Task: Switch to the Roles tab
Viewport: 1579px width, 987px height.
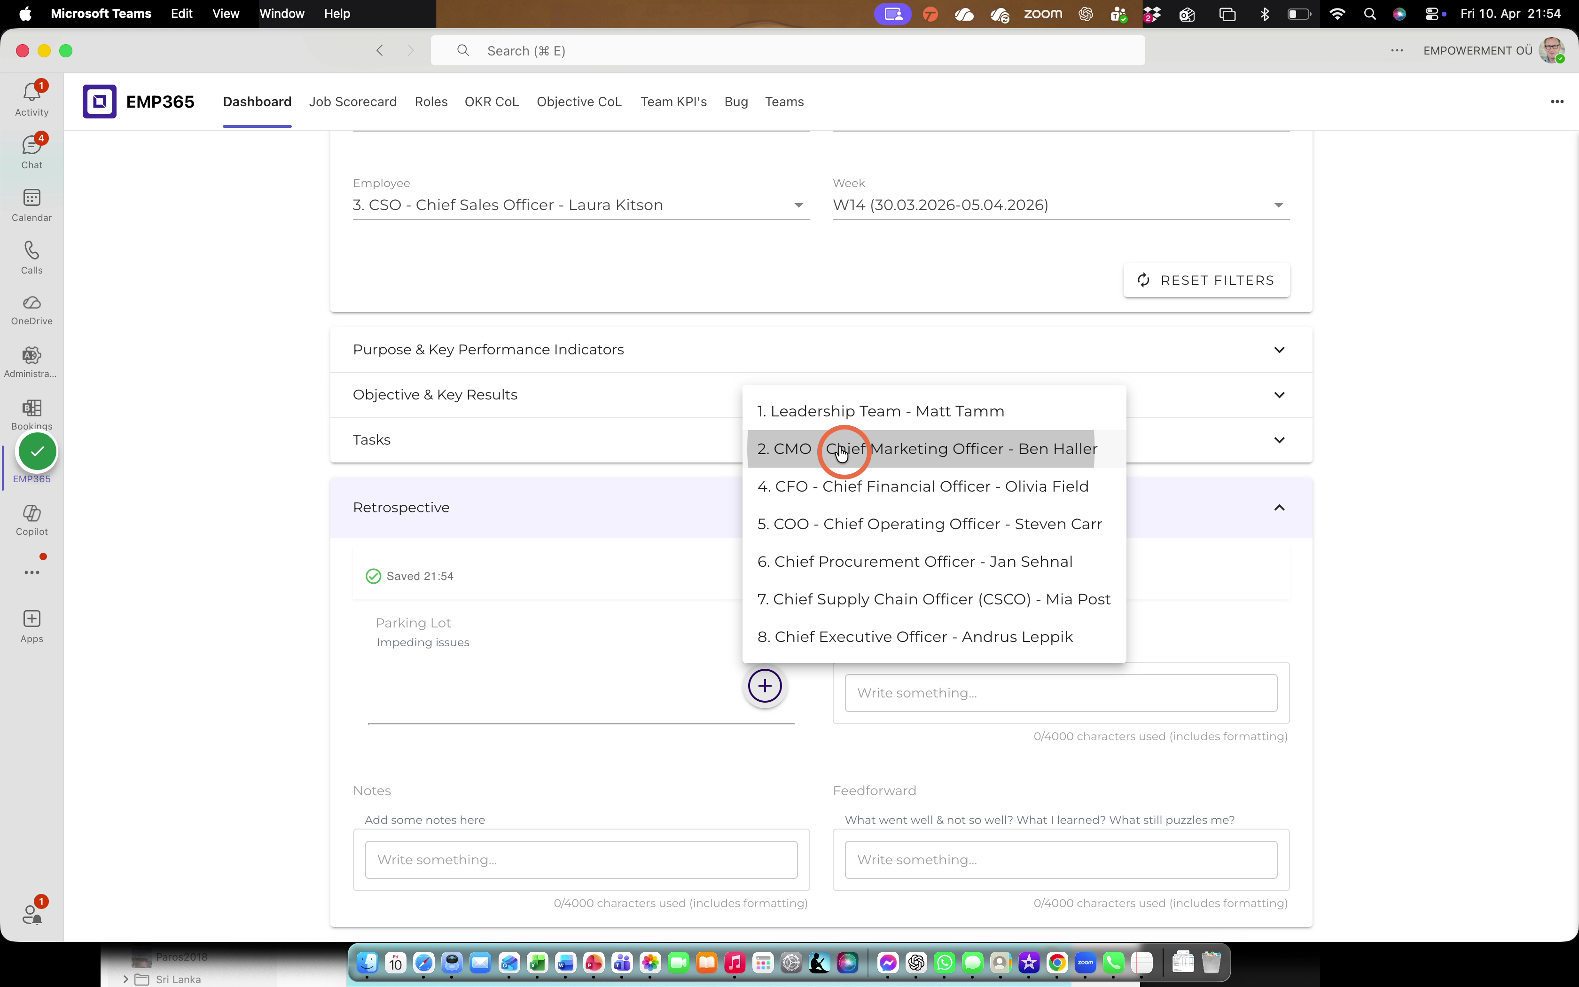Action: click(x=430, y=102)
